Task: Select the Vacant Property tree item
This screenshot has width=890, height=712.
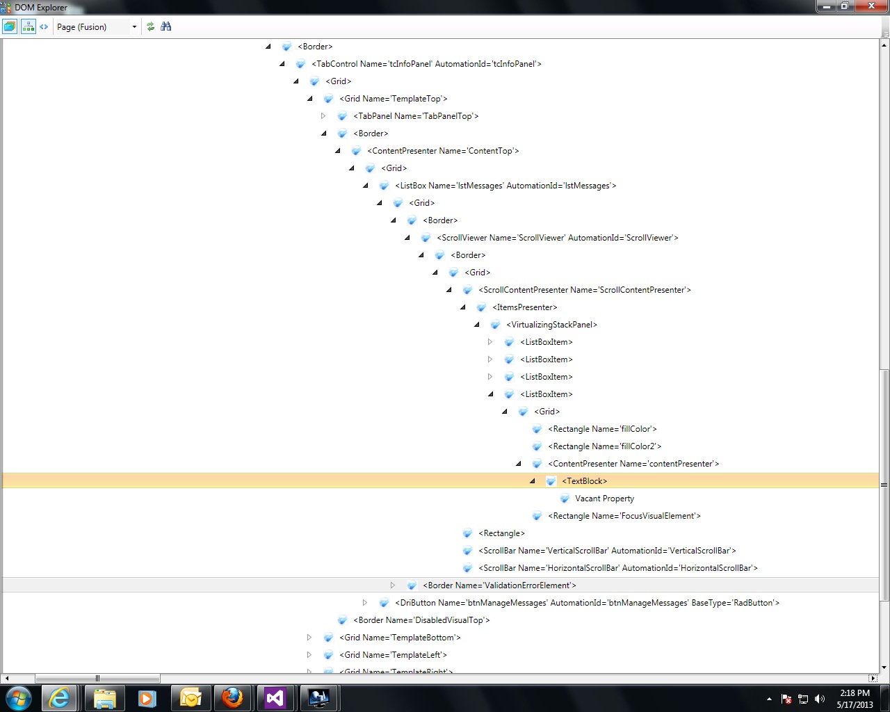Action: (605, 499)
